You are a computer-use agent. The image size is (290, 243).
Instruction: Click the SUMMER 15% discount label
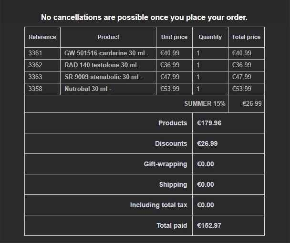(x=205, y=103)
